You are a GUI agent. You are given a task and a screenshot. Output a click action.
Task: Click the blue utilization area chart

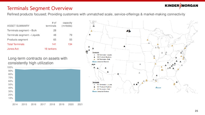click(x=48, y=85)
